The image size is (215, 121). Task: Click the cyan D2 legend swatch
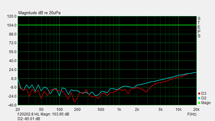click(199, 98)
